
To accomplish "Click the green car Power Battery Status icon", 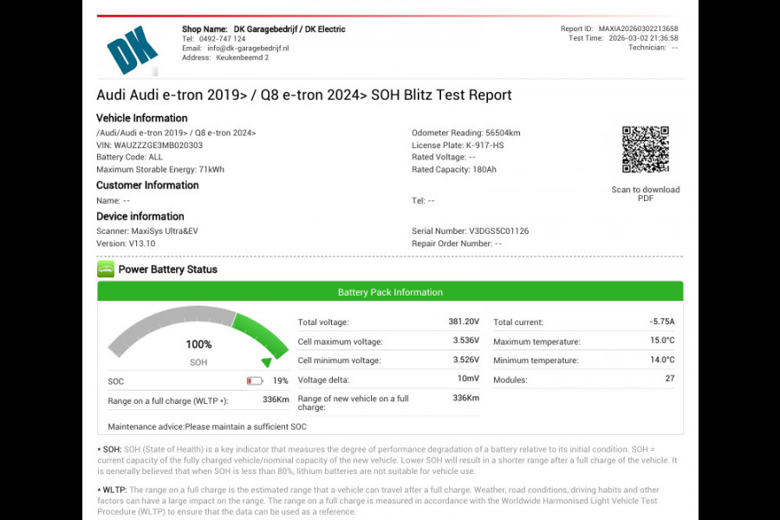I will pyautogui.click(x=105, y=270).
